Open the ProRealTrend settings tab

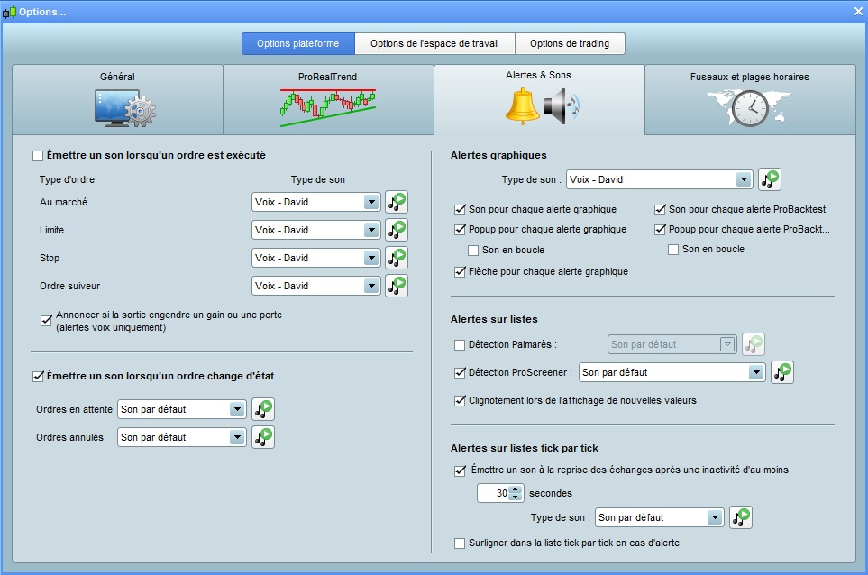point(328,100)
